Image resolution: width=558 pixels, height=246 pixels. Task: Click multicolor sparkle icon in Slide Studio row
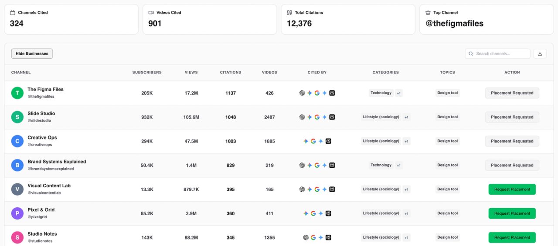[310, 117]
